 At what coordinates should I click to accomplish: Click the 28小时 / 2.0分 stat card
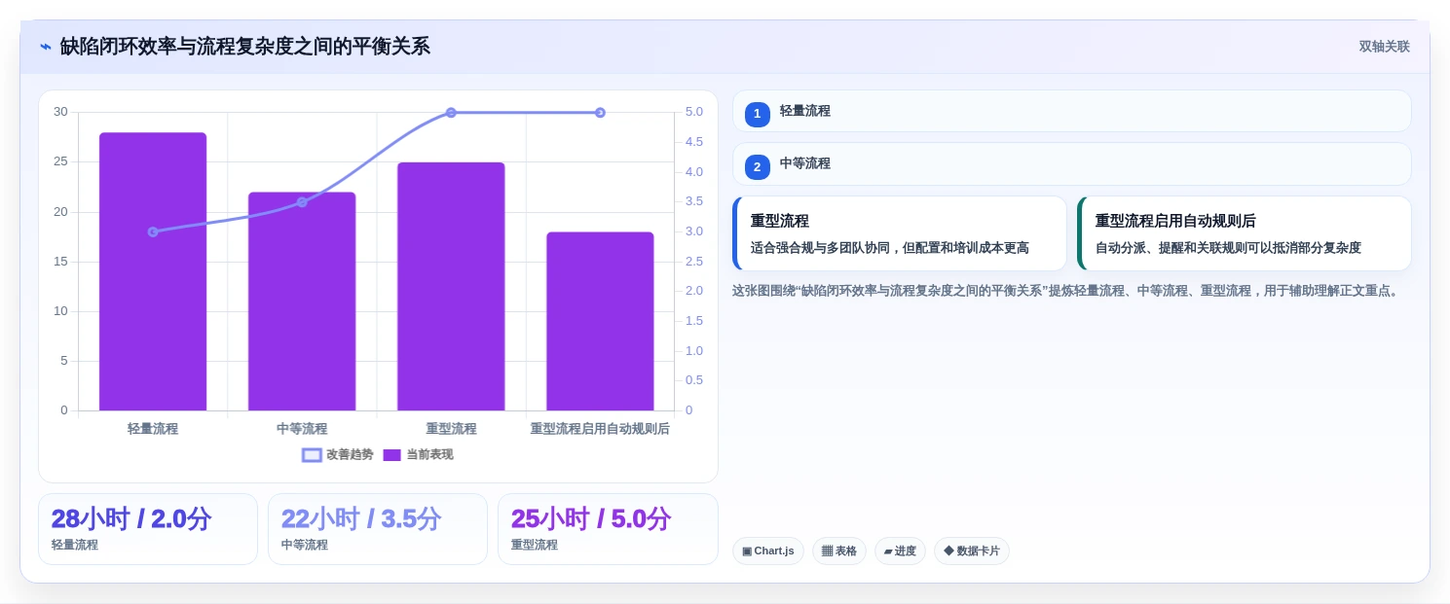148,529
